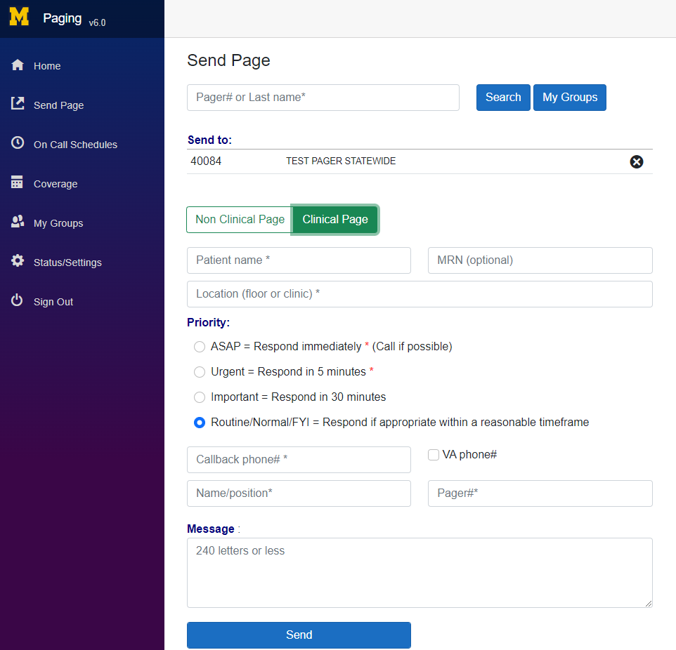Select the Urgent priority option

tap(200, 371)
